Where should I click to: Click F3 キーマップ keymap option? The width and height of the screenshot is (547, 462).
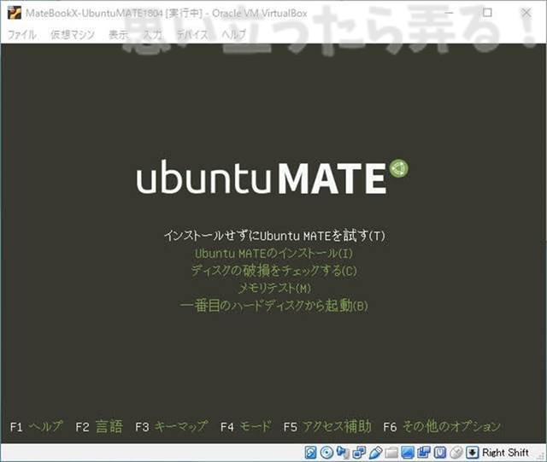pyautogui.click(x=171, y=426)
